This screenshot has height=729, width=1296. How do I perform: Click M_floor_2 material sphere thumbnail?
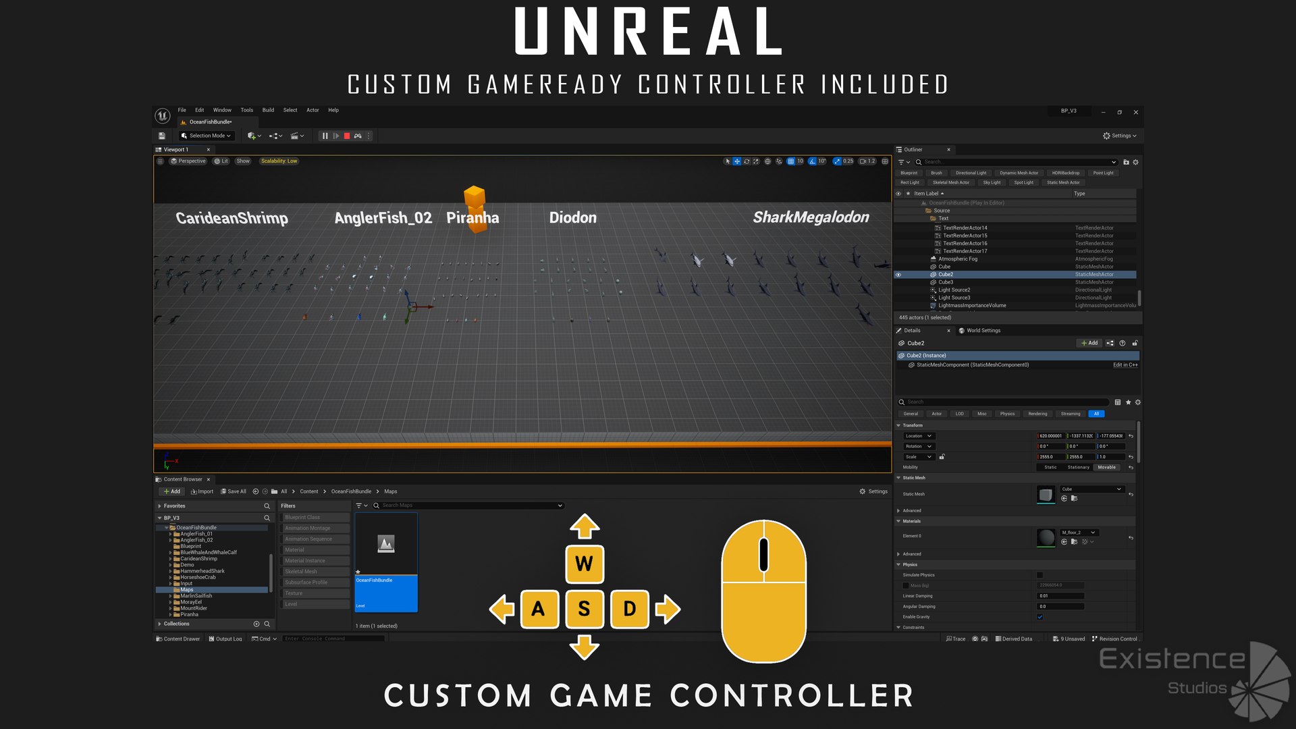coord(1046,537)
